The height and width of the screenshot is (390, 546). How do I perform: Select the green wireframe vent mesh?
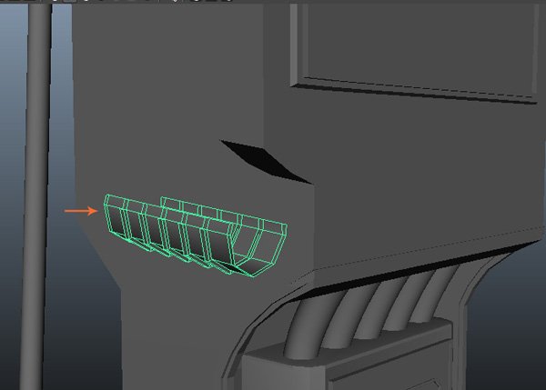click(196, 235)
